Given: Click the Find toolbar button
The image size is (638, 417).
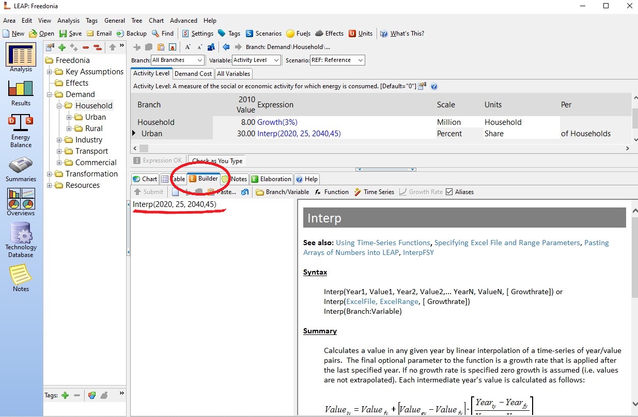Looking at the screenshot, I should (163, 34).
